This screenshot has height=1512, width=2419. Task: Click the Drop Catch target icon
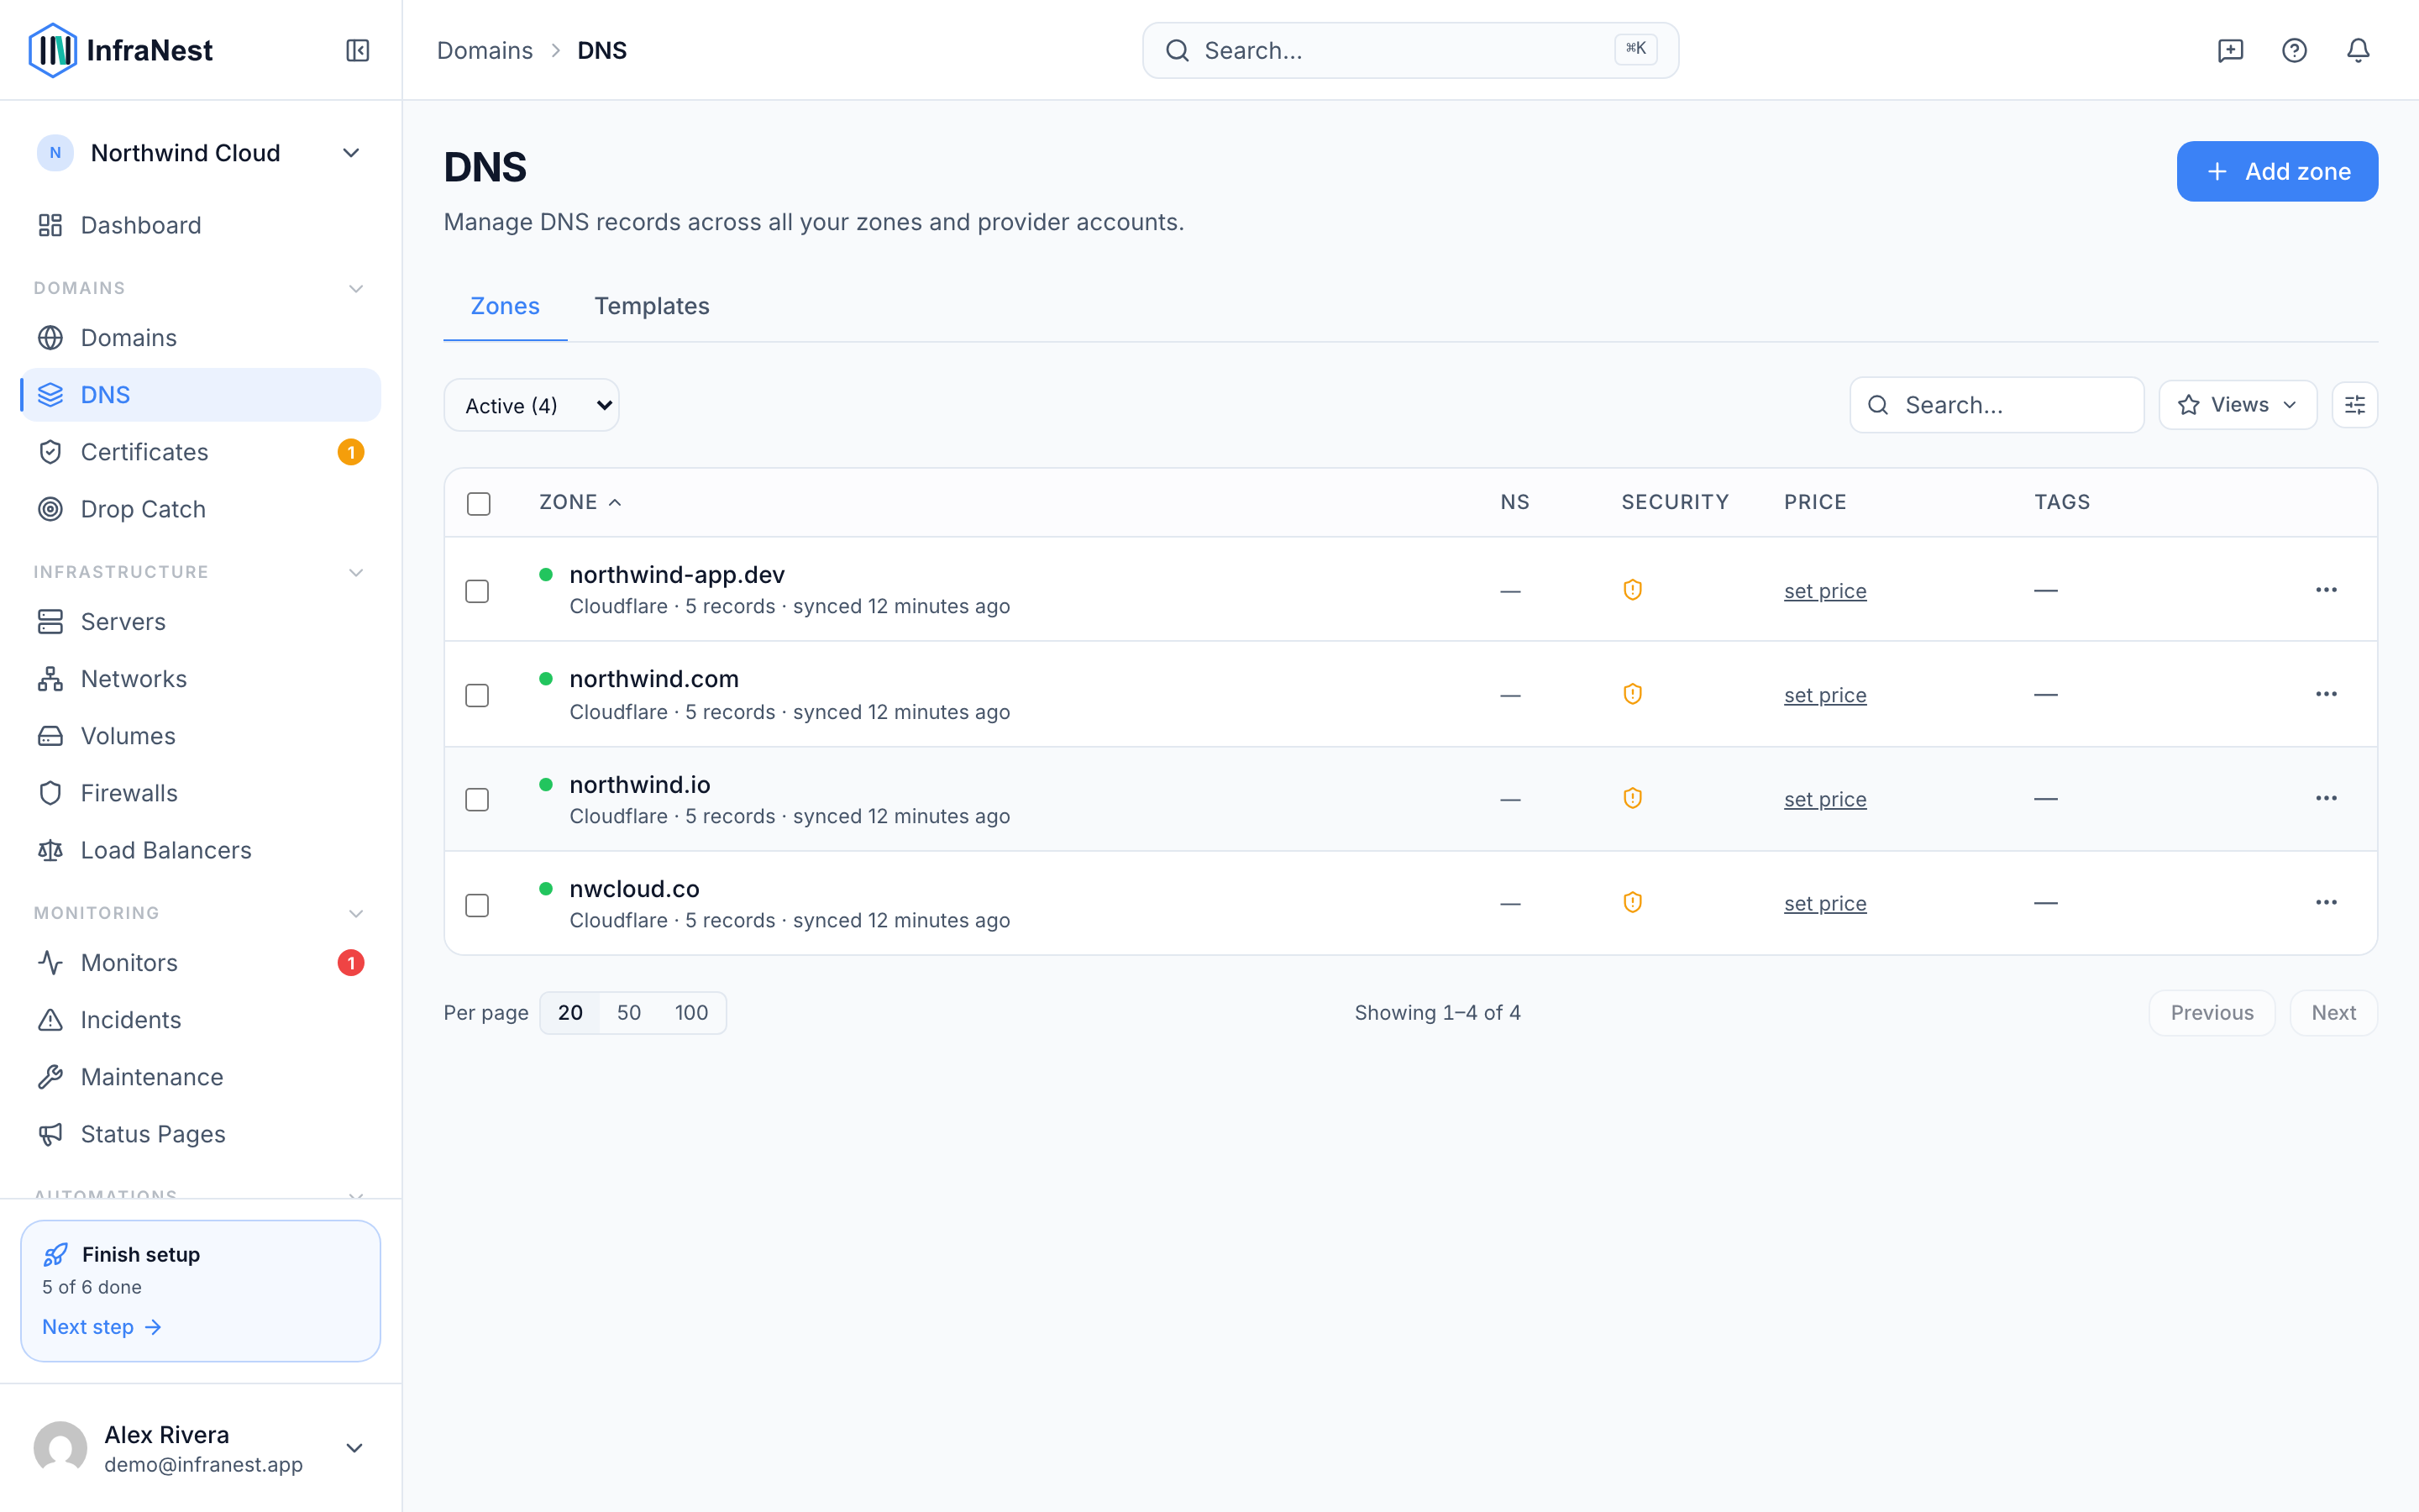tap(50, 509)
